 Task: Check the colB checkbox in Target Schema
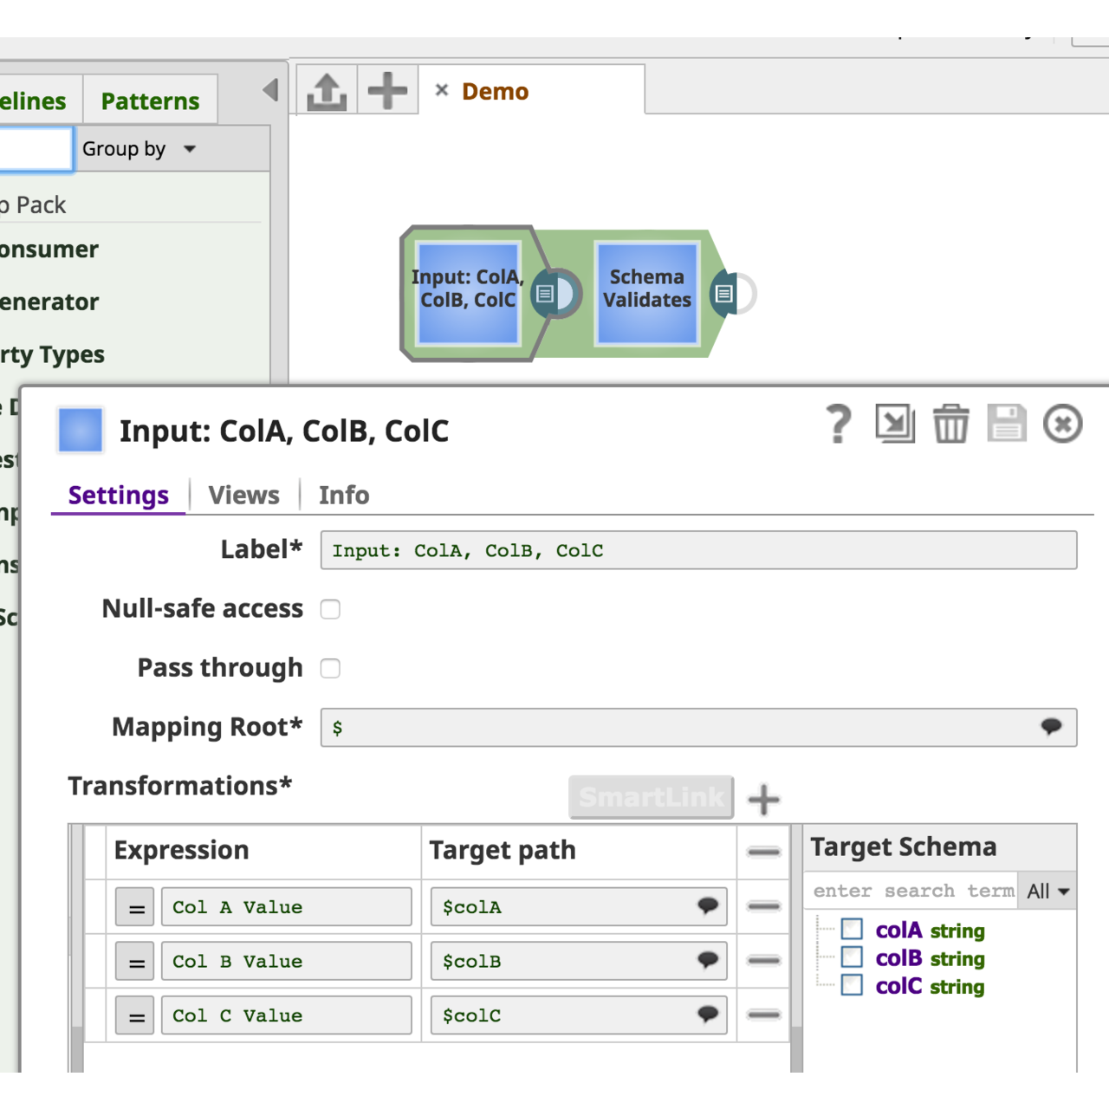tap(852, 957)
